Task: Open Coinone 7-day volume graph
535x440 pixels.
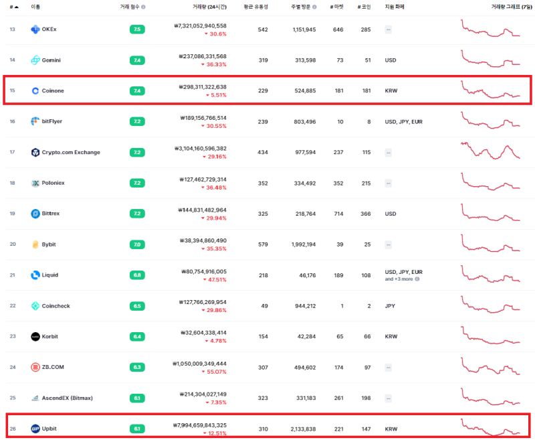Action: (490, 90)
